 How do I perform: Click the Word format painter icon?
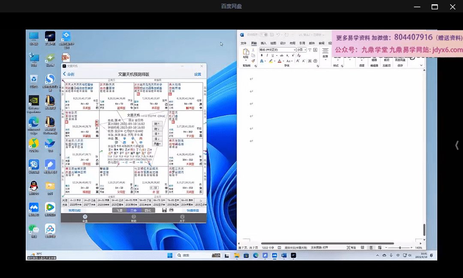253,61
